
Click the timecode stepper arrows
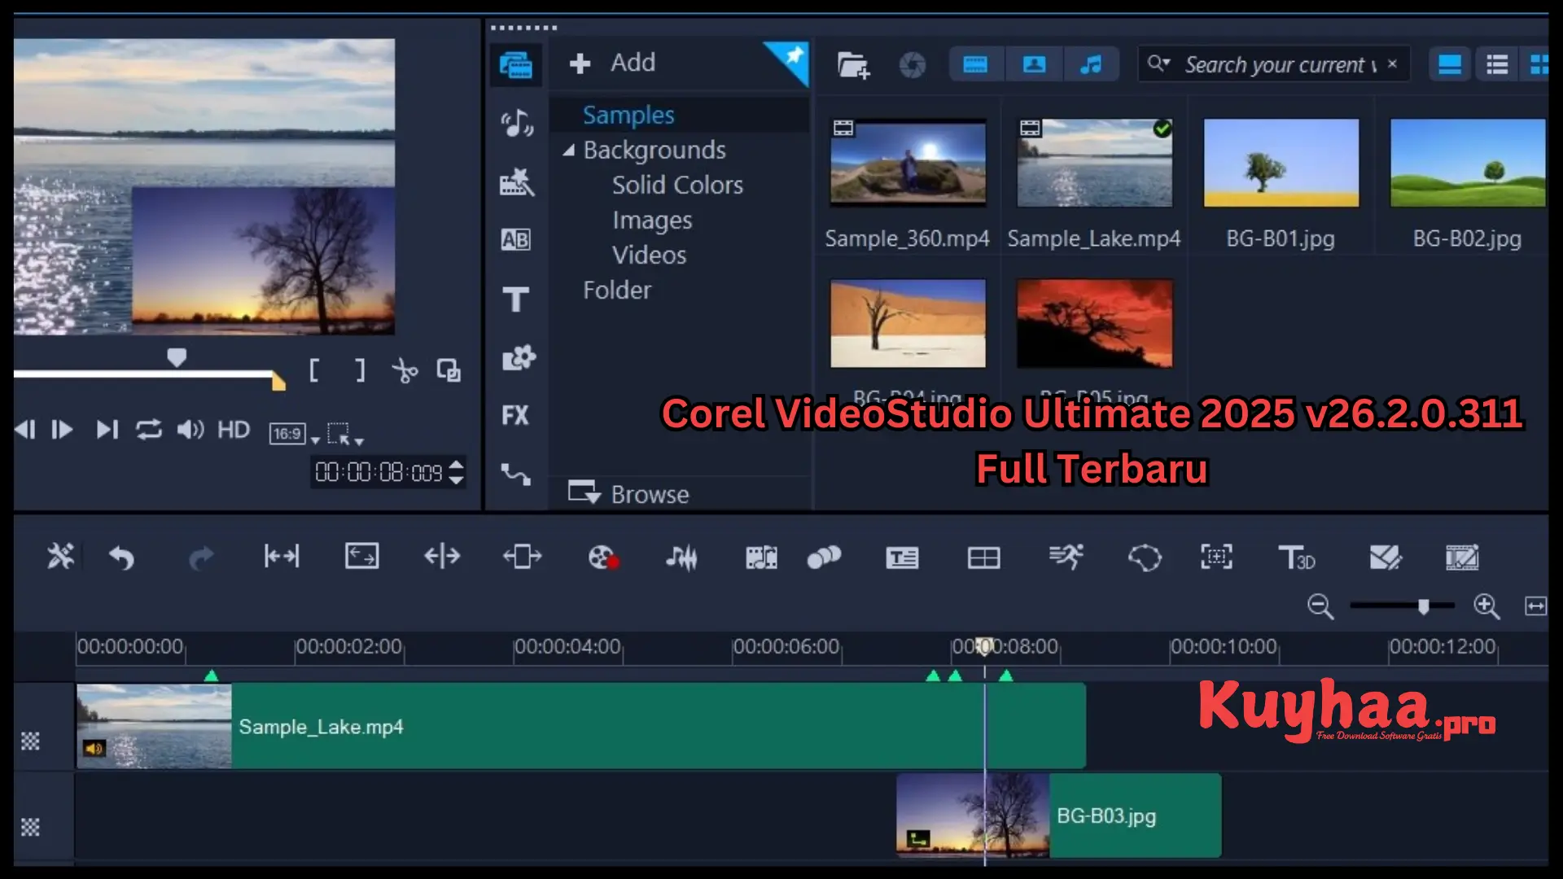457,472
